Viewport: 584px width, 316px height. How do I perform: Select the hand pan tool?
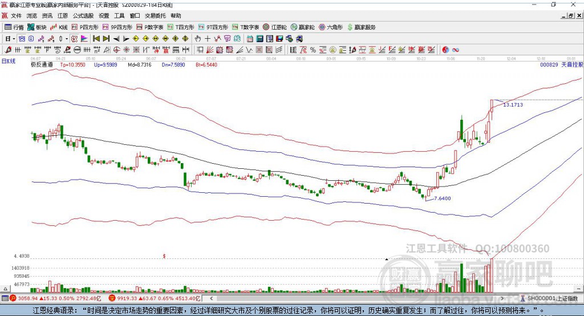(x=198, y=38)
